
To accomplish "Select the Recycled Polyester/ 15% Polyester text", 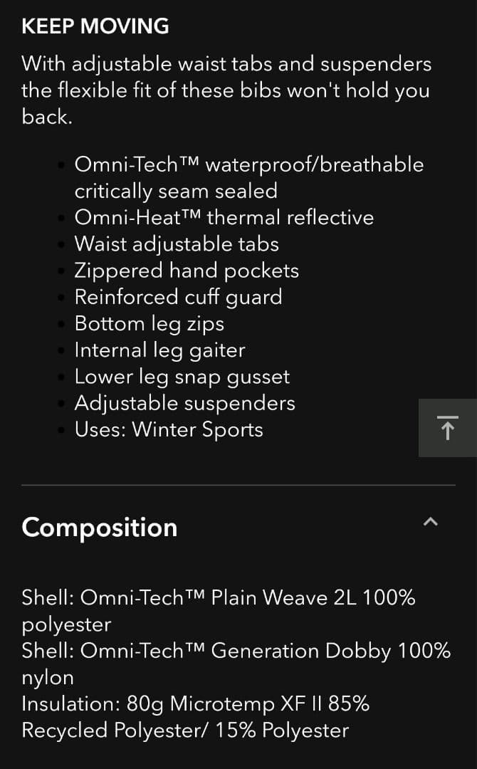I will 185,730.
